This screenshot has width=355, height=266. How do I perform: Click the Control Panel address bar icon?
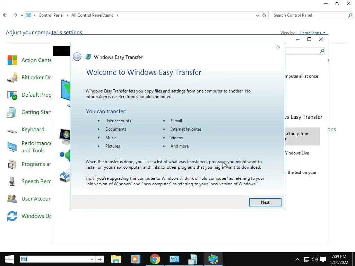tap(28, 15)
